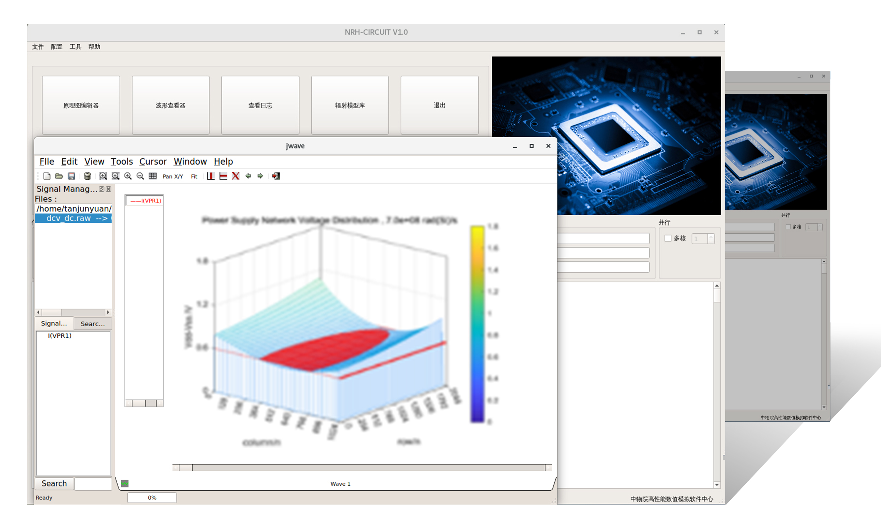Click the Search button
Image resolution: width=881 pixels, height=532 pixels.
coord(54,483)
